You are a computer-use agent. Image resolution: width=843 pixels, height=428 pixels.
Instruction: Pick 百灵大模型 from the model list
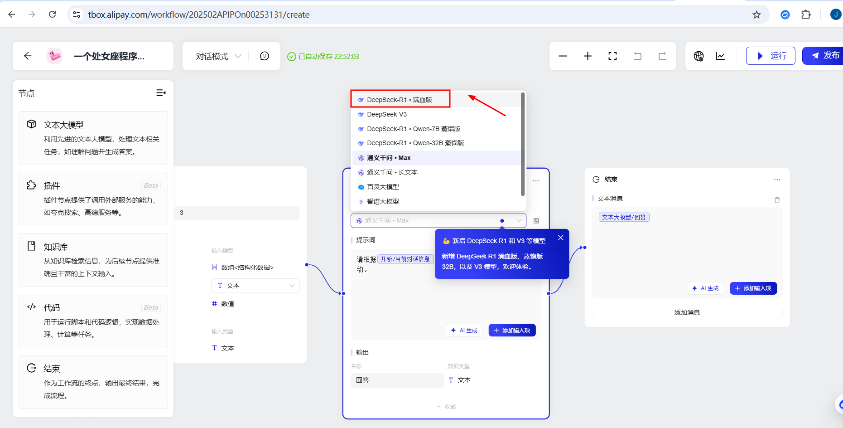coord(436,187)
